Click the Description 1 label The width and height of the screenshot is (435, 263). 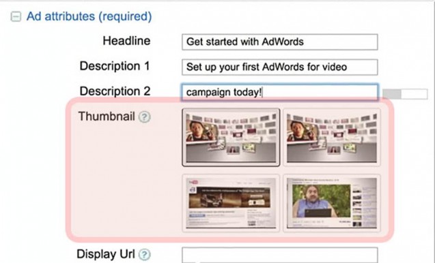click(x=115, y=66)
